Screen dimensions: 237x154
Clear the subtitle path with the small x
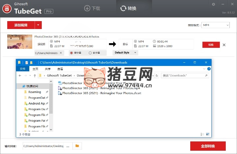coord(60,53)
